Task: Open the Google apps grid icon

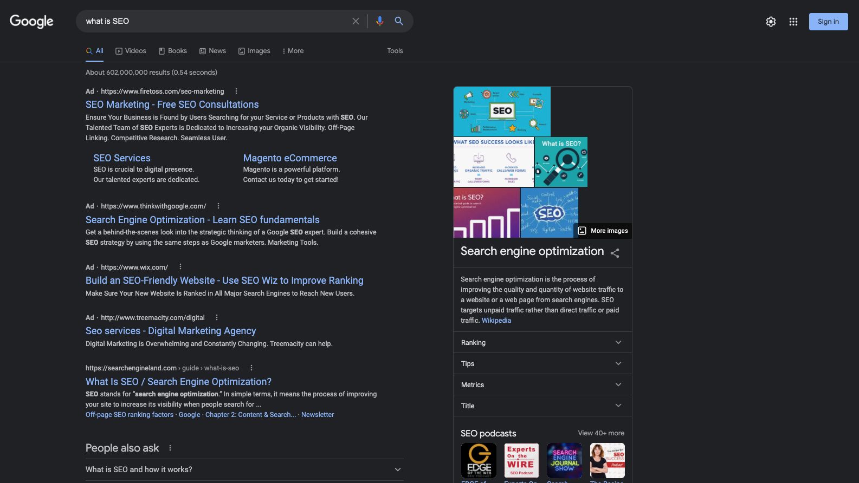Action: coord(793,22)
